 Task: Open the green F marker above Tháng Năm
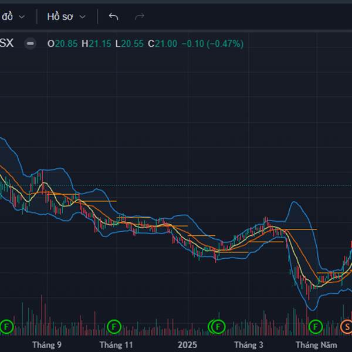[x=316, y=326]
